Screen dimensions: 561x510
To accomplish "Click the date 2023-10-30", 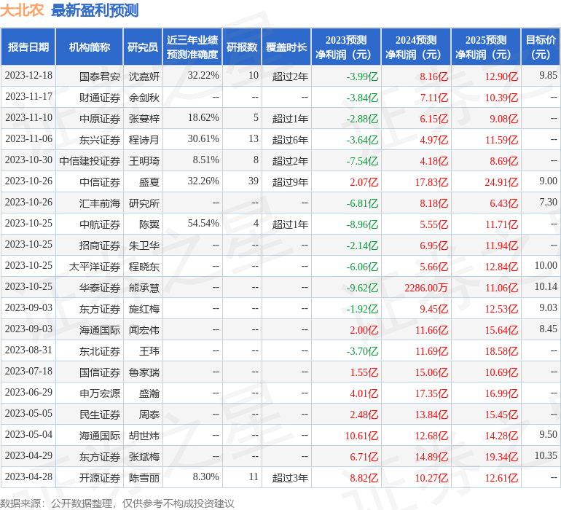I will [x=28, y=160].
